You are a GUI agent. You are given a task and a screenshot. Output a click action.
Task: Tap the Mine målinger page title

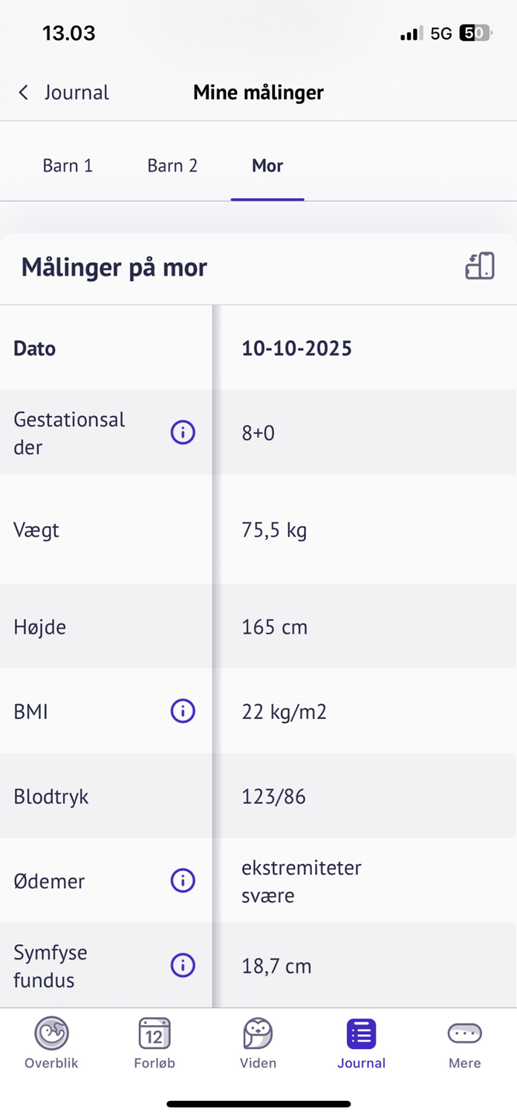(x=258, y=92)
